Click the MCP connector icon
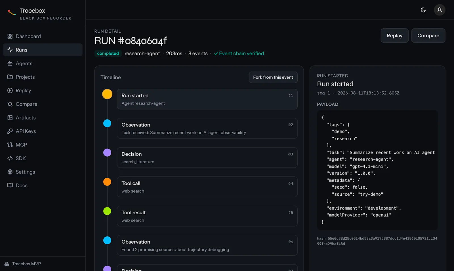 click(x=10, y=145)
